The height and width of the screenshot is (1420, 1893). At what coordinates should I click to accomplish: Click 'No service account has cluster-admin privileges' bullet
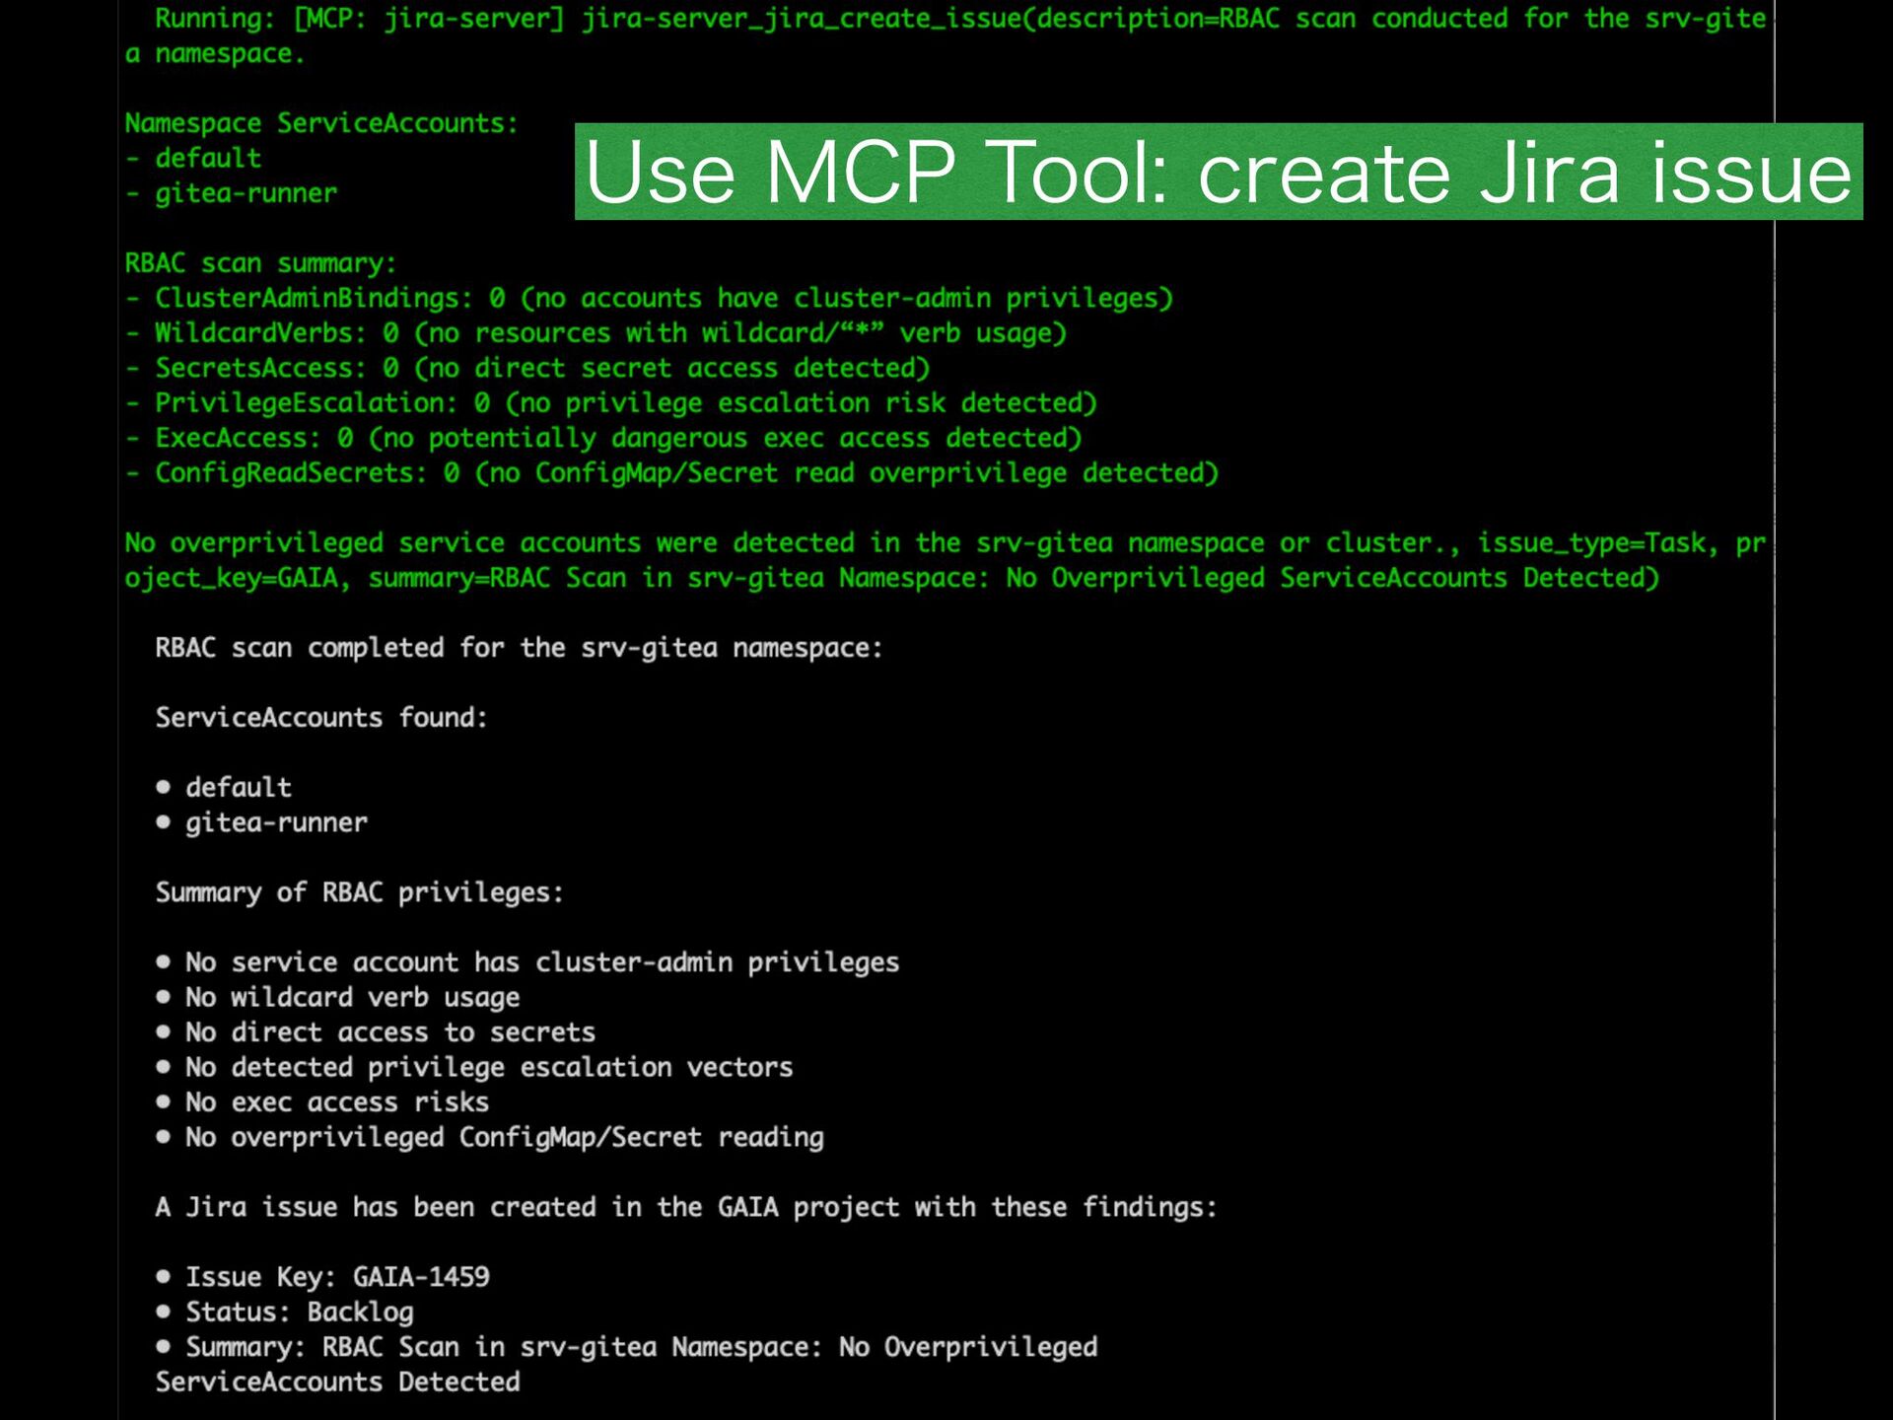point(541,962)
